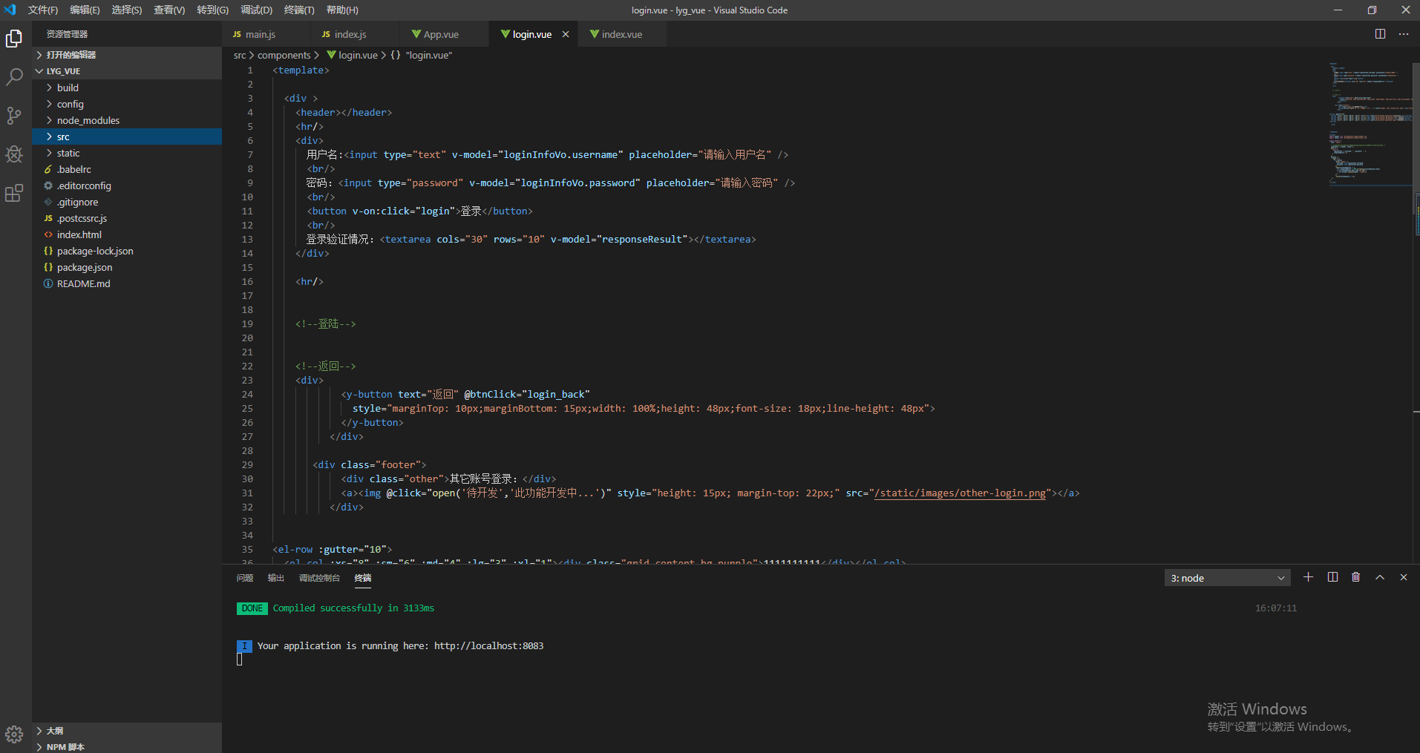This screenshot has height=753, width=1420.
Task: Open the 转到(G) menu
Action: click(x=213, y=10)
